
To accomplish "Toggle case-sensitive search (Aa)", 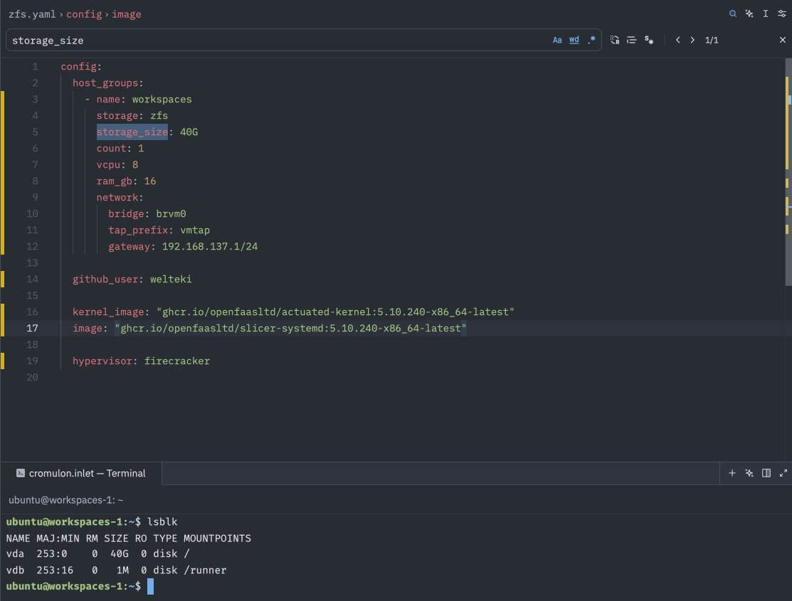I will [x=557, y=40].
